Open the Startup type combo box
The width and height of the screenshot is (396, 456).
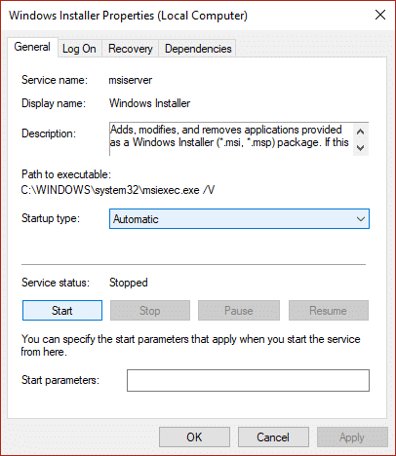(239, 219)
